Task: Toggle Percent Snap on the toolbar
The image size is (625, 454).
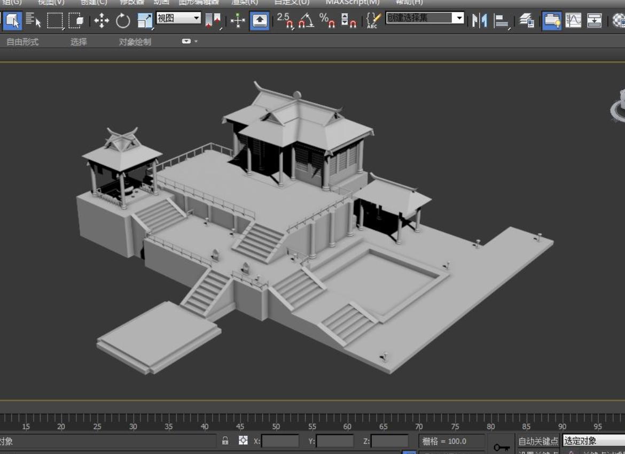Action: coord(326,21)
